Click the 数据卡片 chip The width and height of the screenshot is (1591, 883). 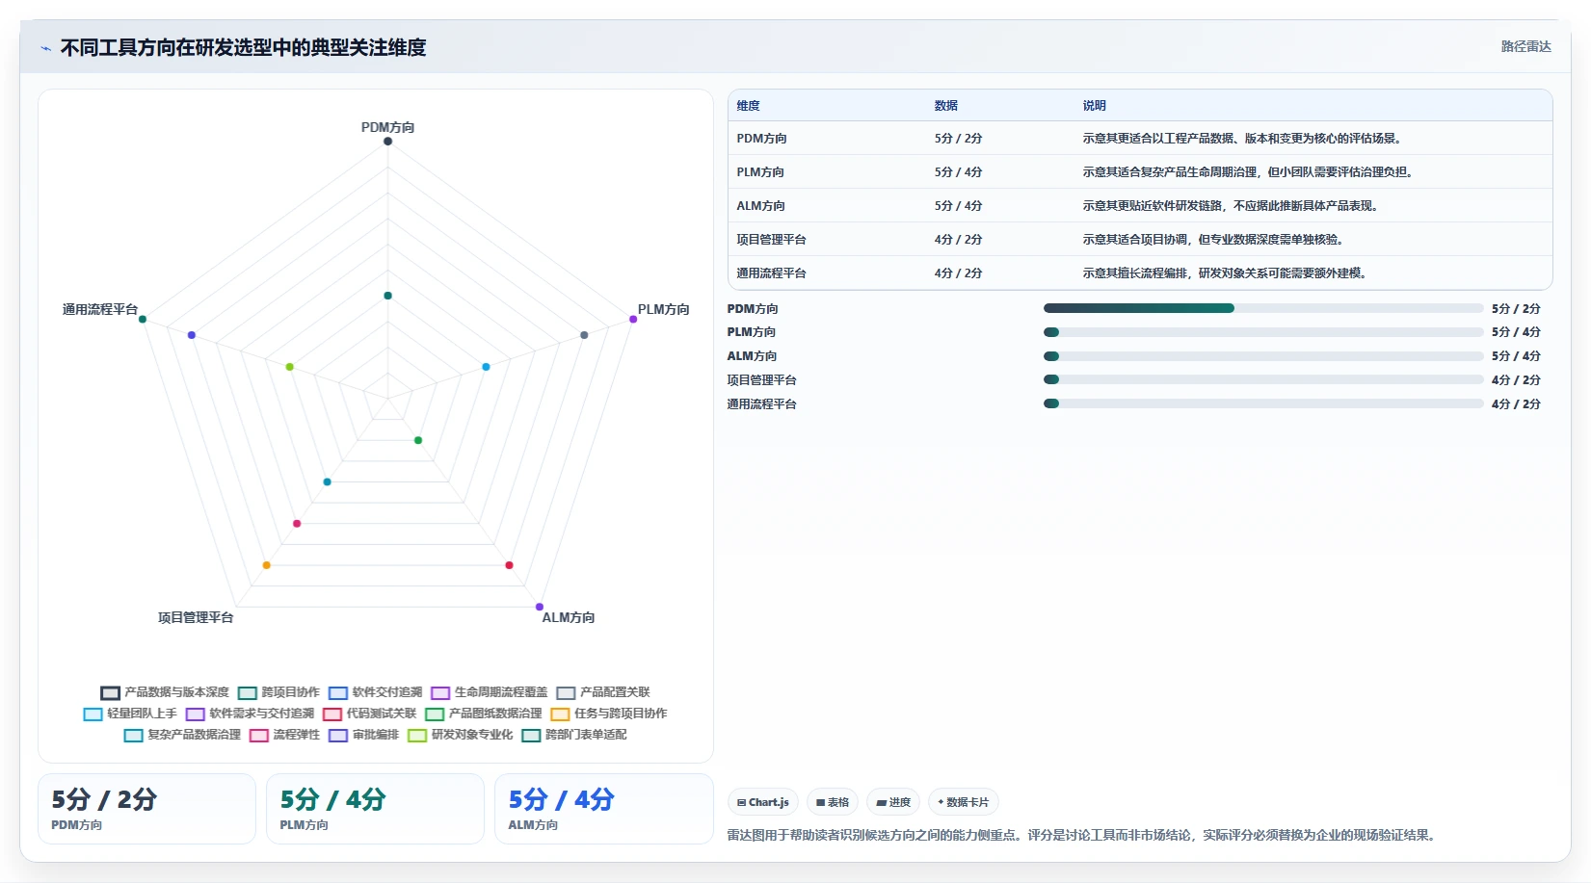click(963, 802)
